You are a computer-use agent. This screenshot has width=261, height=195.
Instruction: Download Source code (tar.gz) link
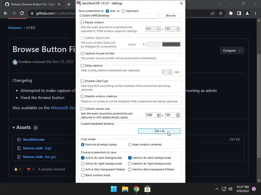39,157
